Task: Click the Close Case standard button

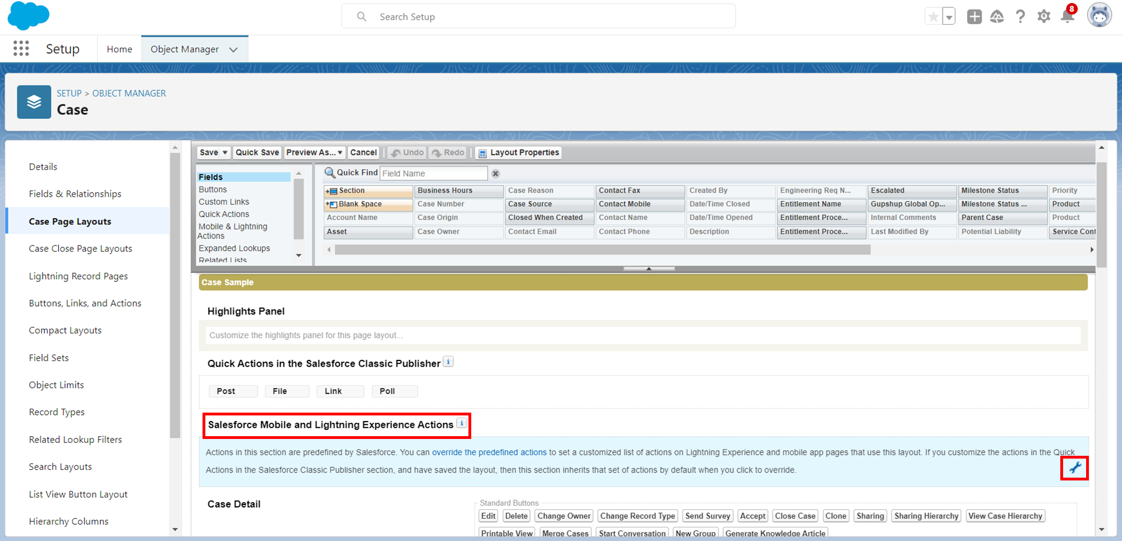Action: tap(795, 516)
